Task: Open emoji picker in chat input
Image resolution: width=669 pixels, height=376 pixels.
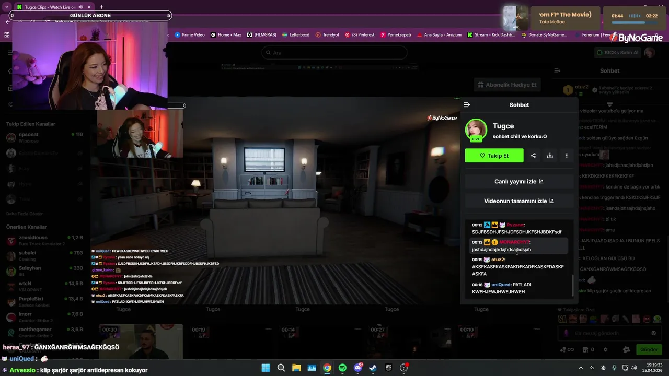Action: coord(653,333)
